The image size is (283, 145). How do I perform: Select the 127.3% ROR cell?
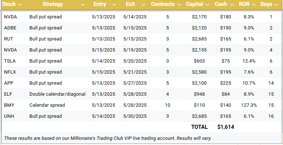(x=249, y=105)
